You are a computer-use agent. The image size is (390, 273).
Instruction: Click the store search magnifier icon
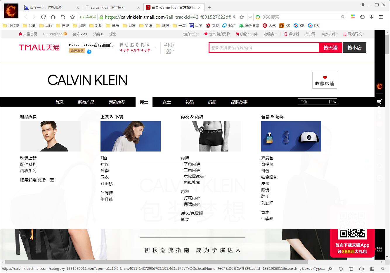(334, 101)
